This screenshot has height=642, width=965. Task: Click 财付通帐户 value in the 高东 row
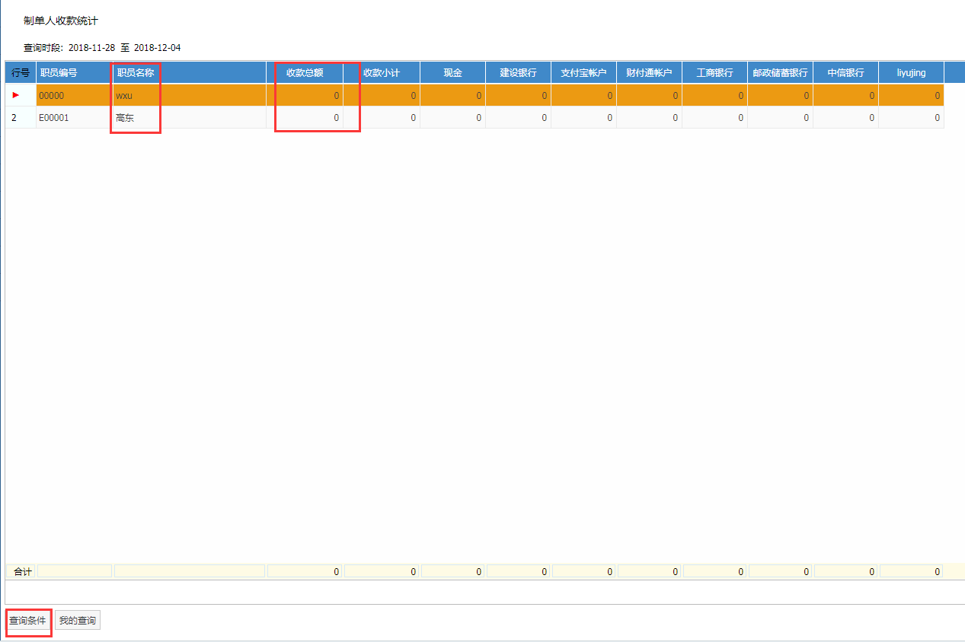pos(649,118)
